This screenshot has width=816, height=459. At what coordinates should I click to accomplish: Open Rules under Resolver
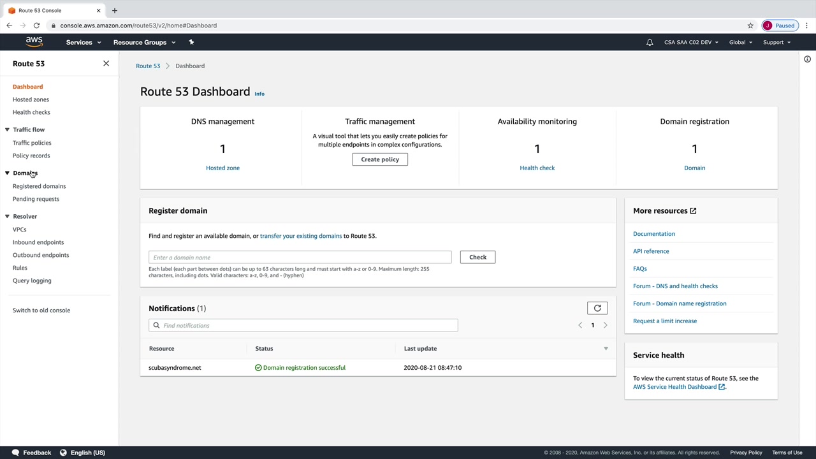coord(20,268)
